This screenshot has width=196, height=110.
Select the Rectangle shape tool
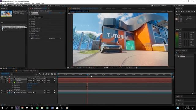(19, 6)
